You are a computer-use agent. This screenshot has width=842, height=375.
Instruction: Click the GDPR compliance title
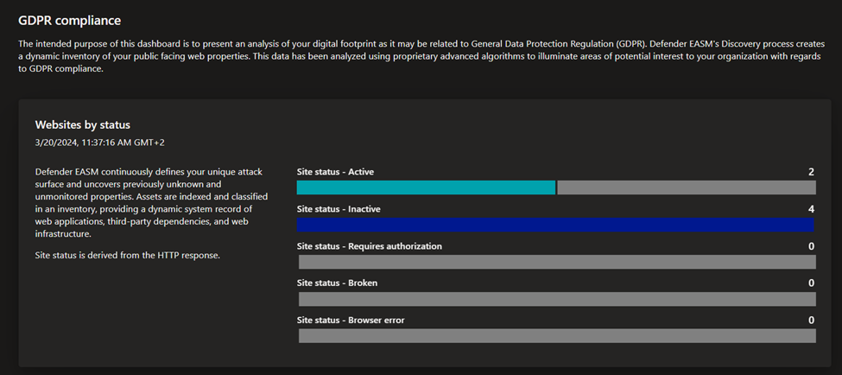pos(70,21)
